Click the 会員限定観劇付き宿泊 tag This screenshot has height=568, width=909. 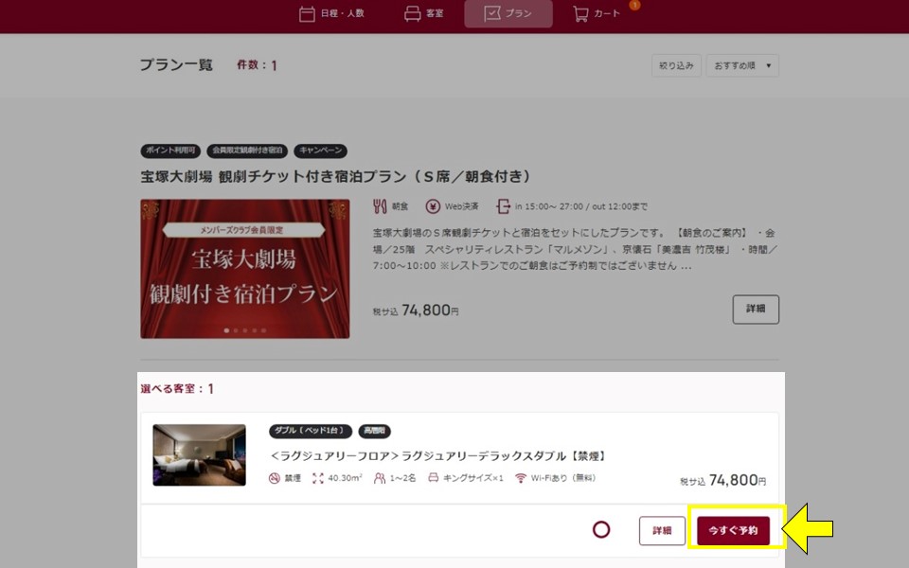pos(247,151)
